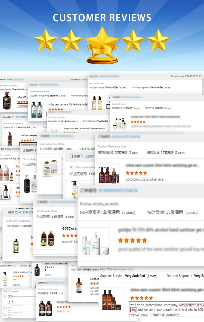Click the gold trophy star in the center
This screenshot has width=204, height=322.
(102, 46)
